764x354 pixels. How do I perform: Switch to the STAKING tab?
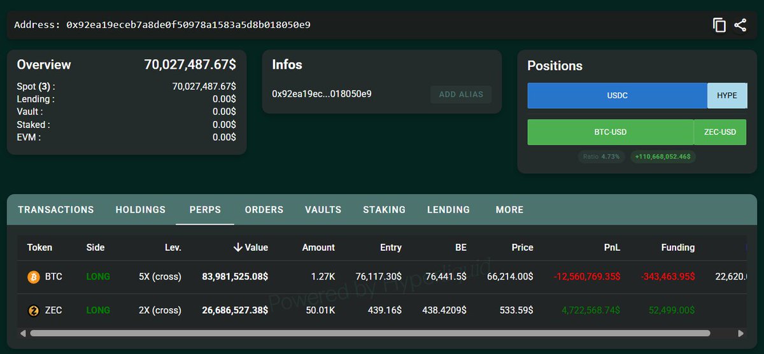(385, 209)
